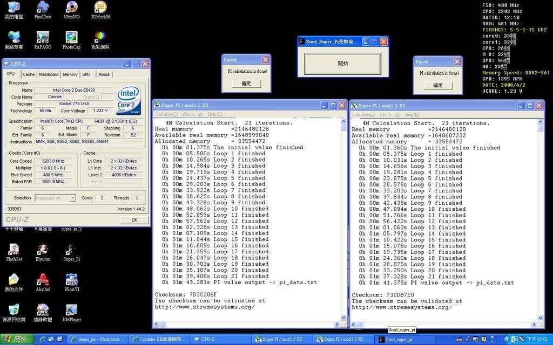Screen dimensions: 553x345
Task: Switch to Coolaler BB taskbar window
Action: [159, 340]
